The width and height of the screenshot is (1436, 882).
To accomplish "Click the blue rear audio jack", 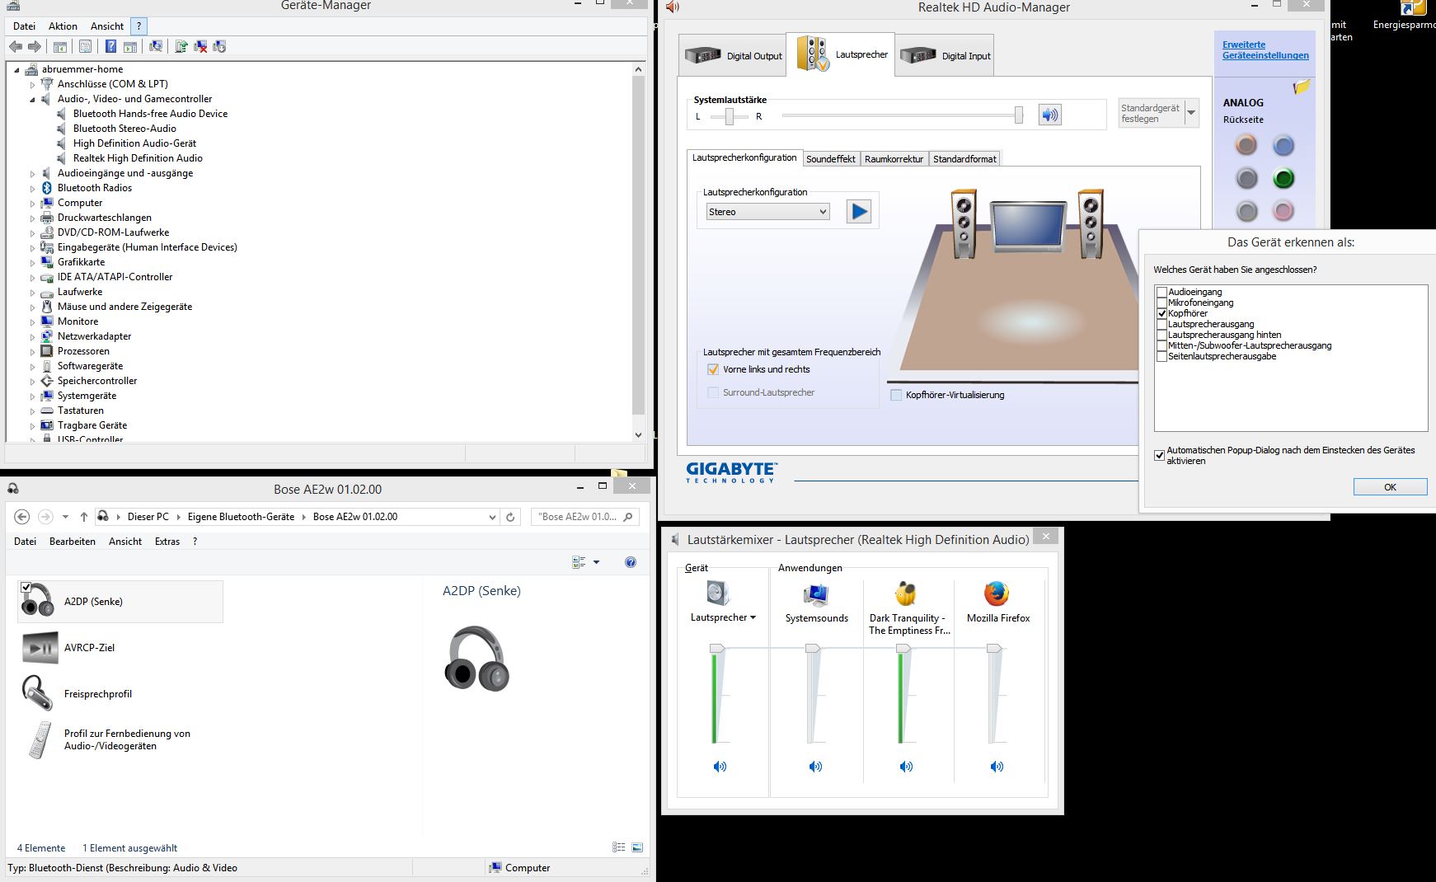I will pyautogui.click(x=1283, y=146).
